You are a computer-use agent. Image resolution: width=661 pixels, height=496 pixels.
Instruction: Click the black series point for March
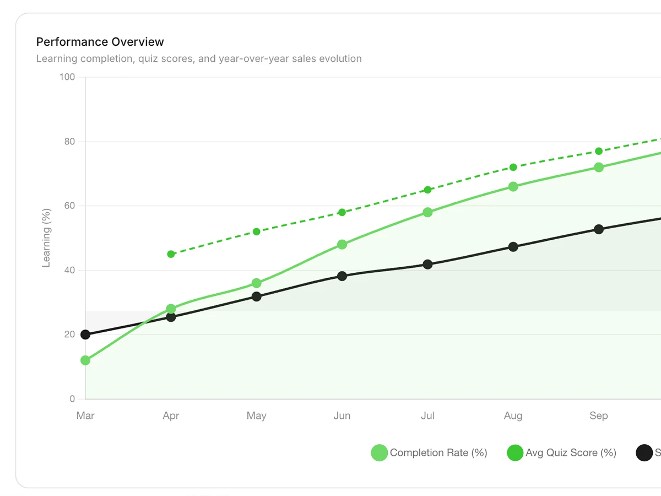(85, 335)
